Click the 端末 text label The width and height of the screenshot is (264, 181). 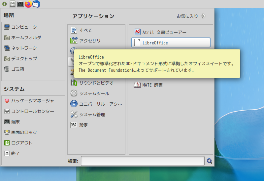click(16, 122)
